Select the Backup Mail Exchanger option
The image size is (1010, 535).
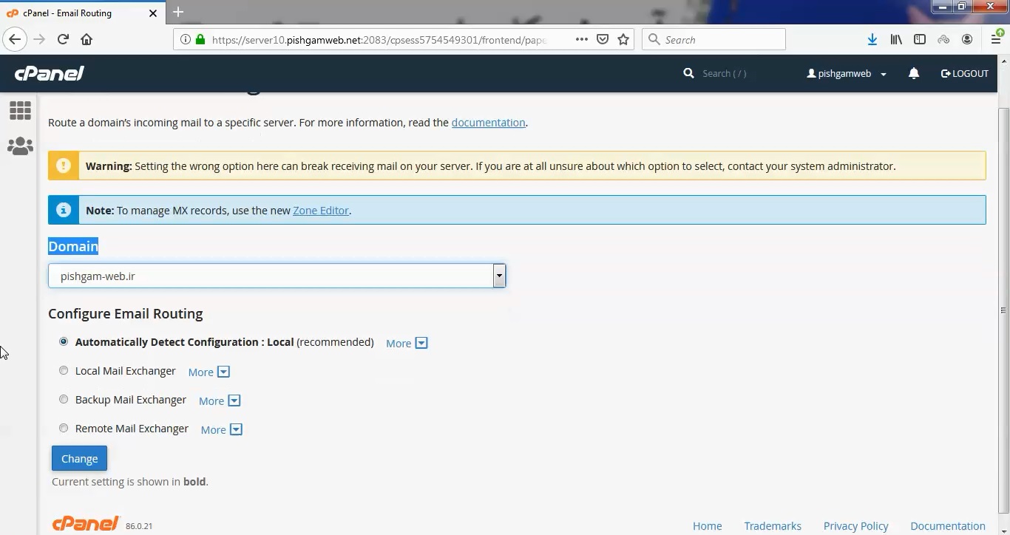[x=64, y=399]
